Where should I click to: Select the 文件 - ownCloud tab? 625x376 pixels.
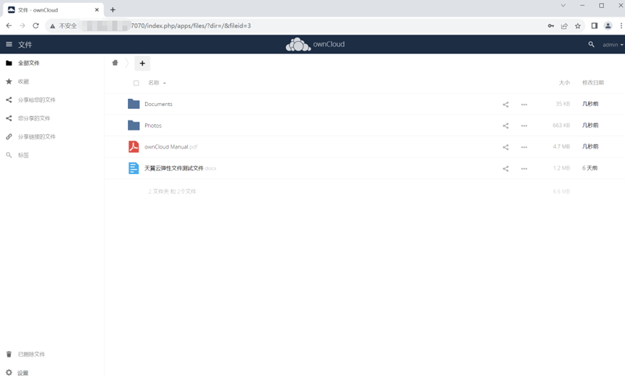click(x=53, y=9)
